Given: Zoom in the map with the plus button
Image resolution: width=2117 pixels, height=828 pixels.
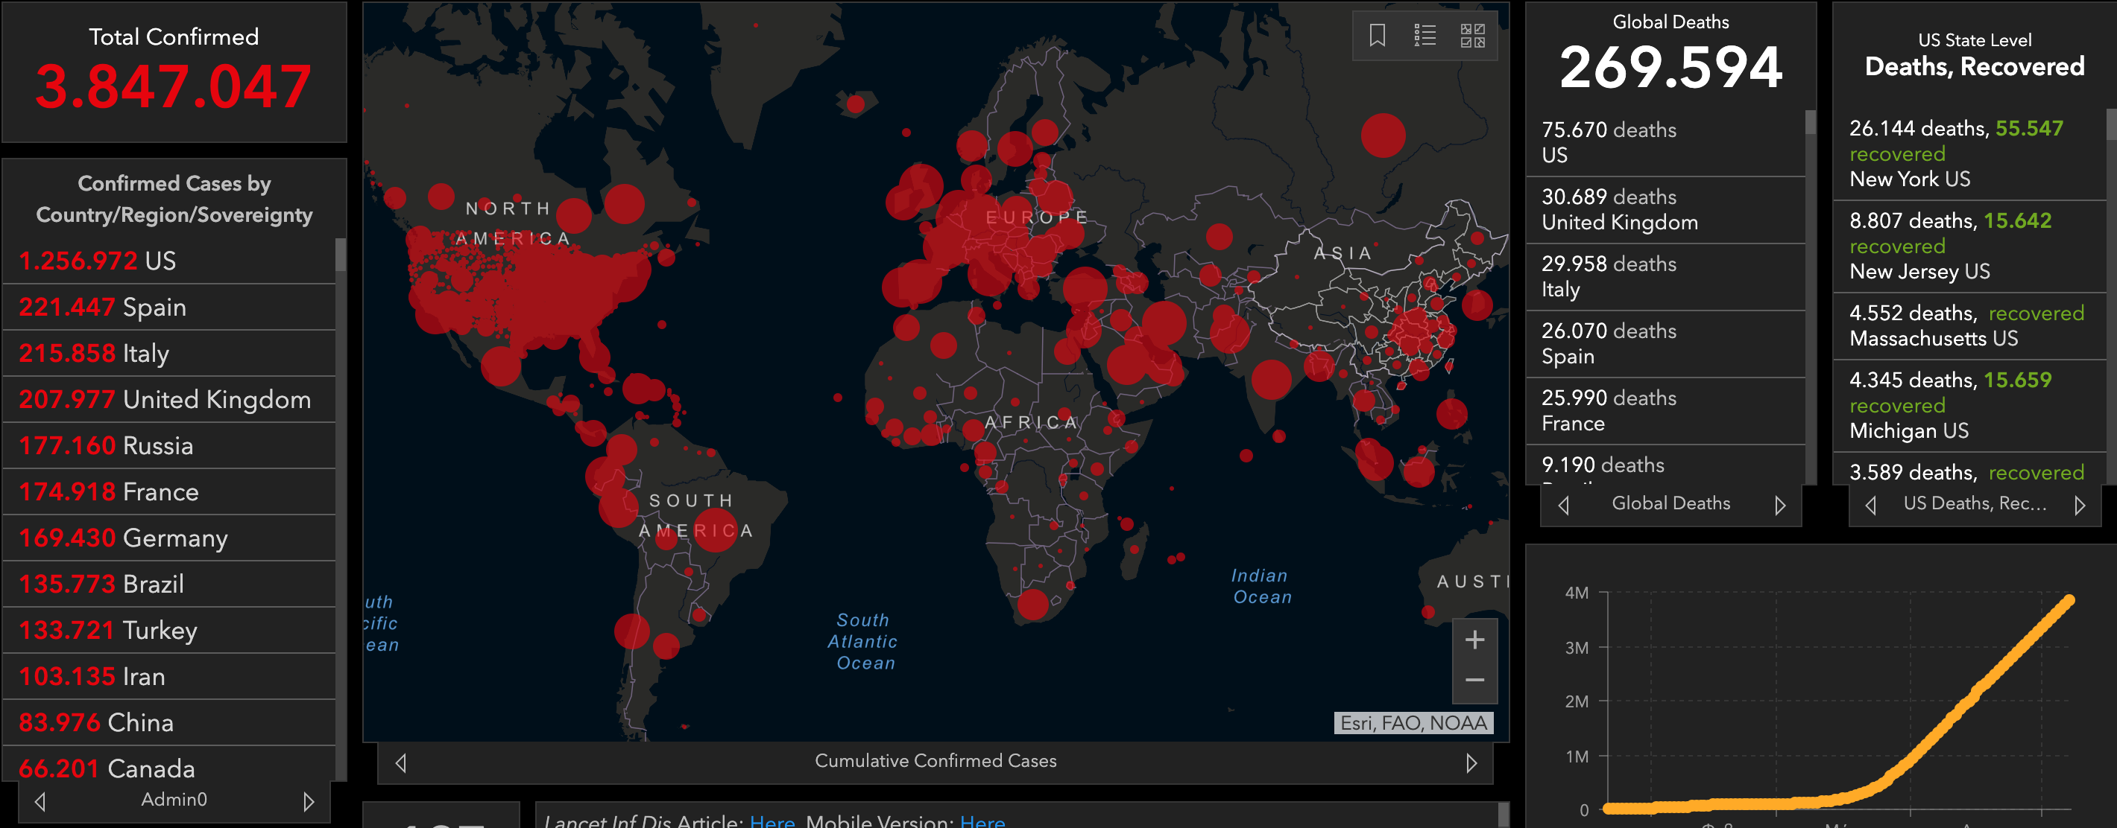Looking at the screenshot, I should tap(1474, 640).
